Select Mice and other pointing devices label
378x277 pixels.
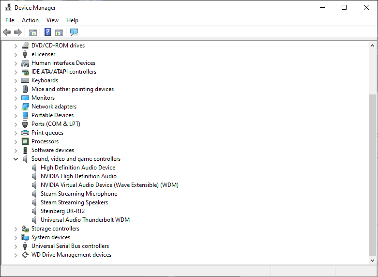[73, 89]
